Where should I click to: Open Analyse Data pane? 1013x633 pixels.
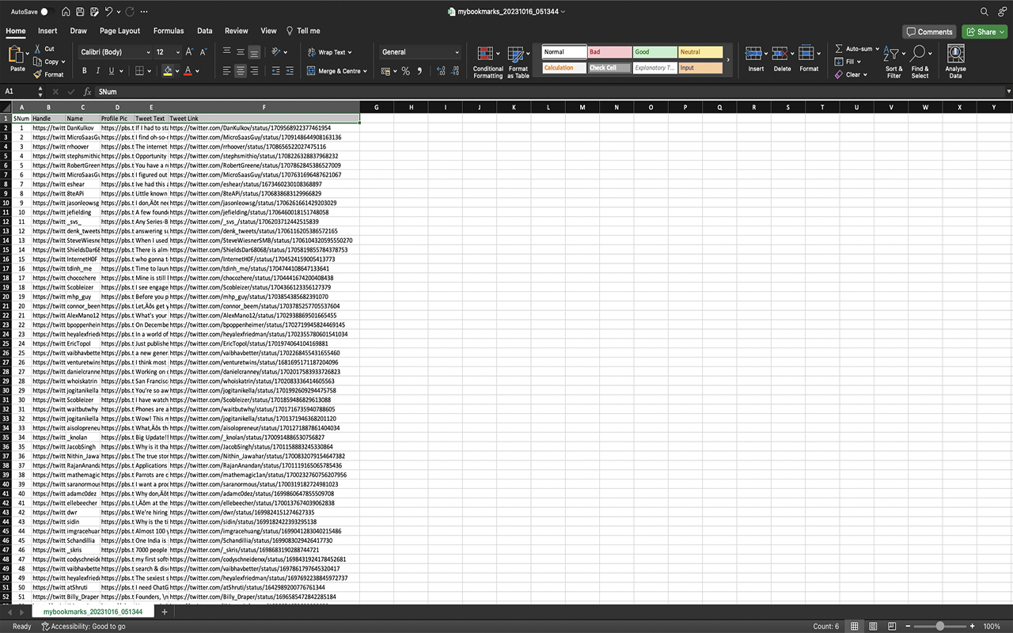click(955, 62)
